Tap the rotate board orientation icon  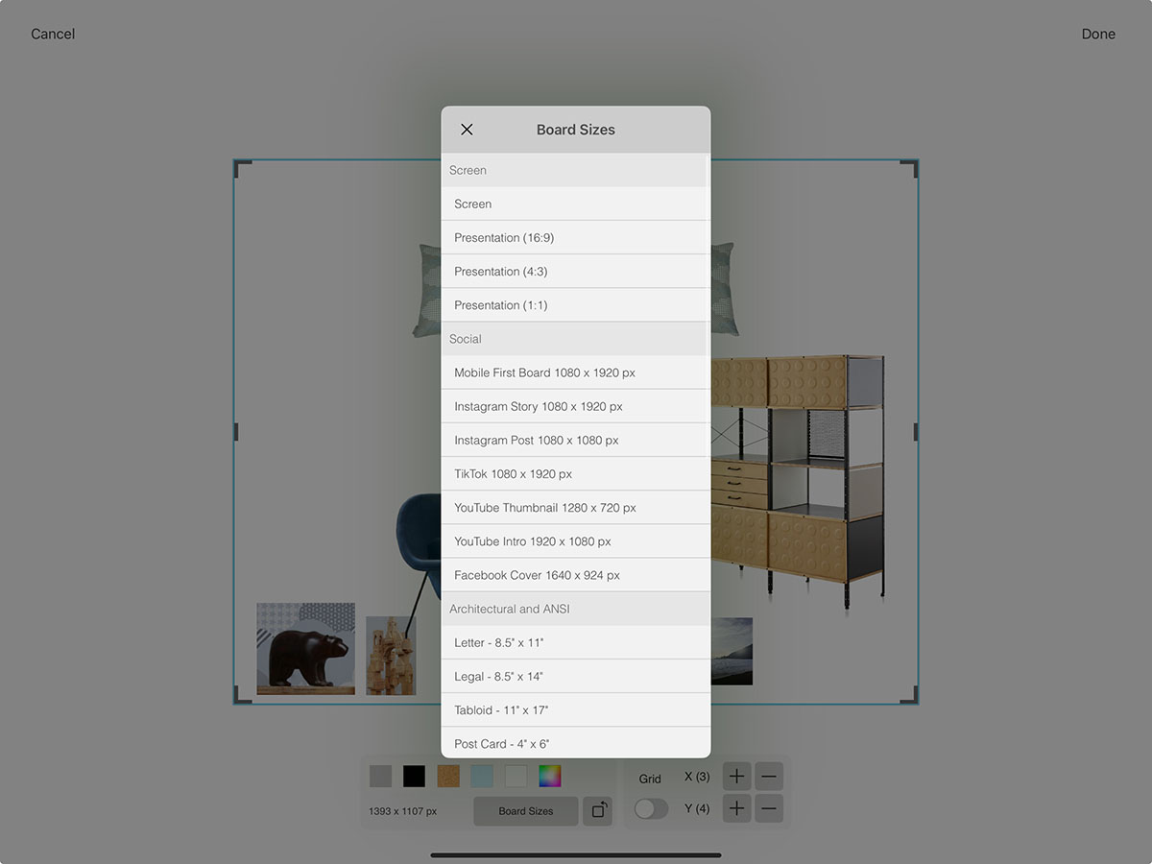point(597,810)
